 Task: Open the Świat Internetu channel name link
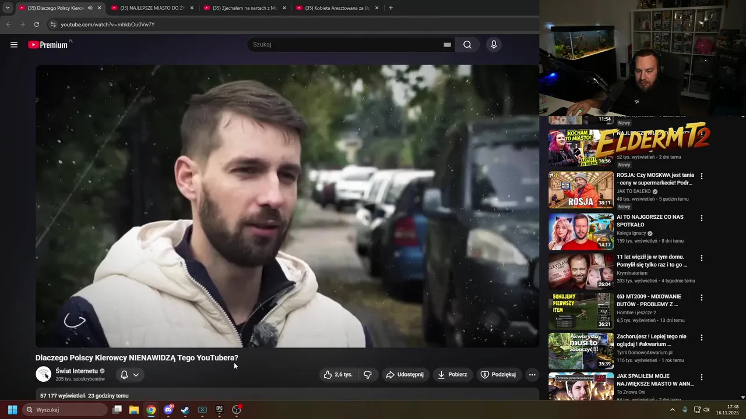76,371
